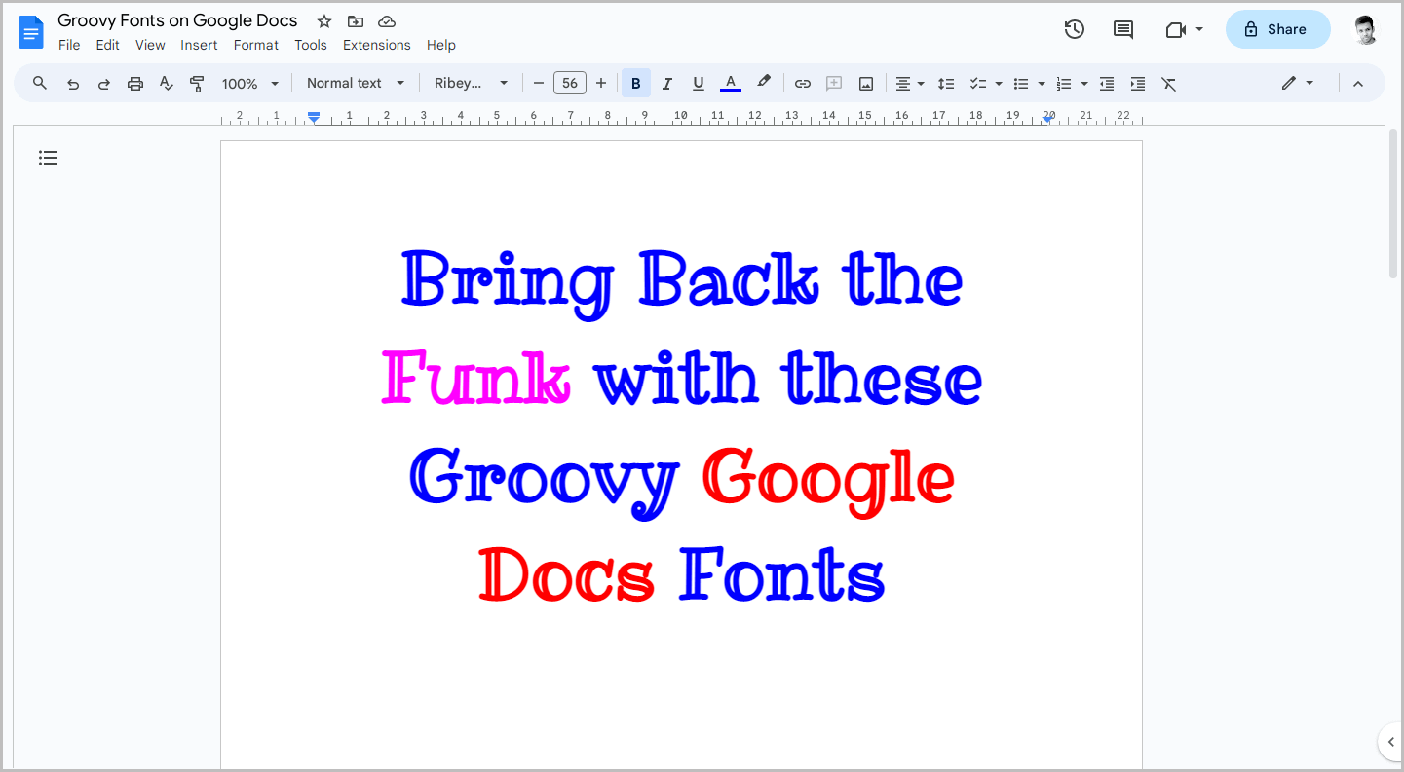
Task: Open version history
Action: point(1074,29)
